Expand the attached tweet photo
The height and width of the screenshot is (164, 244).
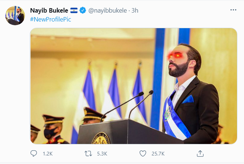coord(133,86)
